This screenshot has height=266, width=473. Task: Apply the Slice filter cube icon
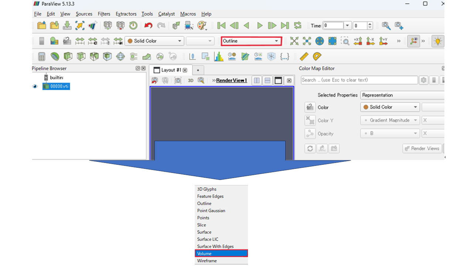click(81, 57)
